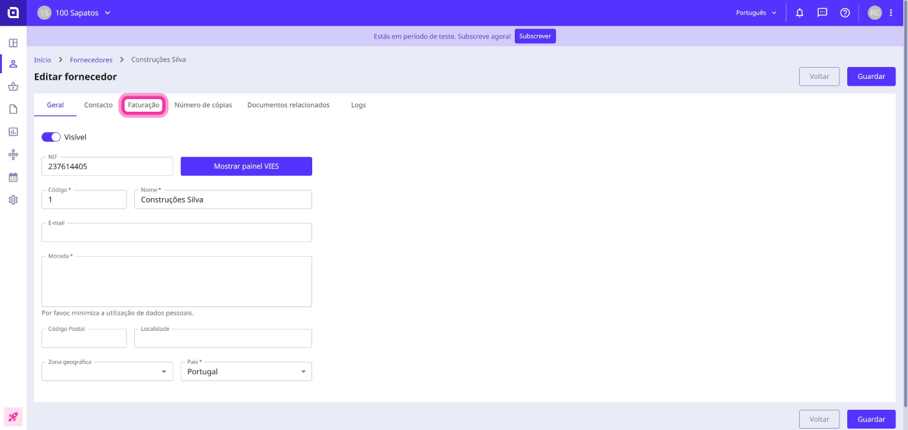Open the calendar sidebar icon
The height and width of the screenshot is (430, 908).
pos(13,177)
